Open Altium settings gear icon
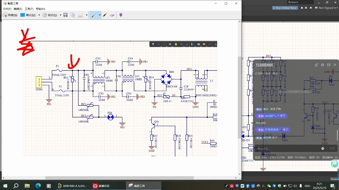339x190 pixels. coord(306,8)
